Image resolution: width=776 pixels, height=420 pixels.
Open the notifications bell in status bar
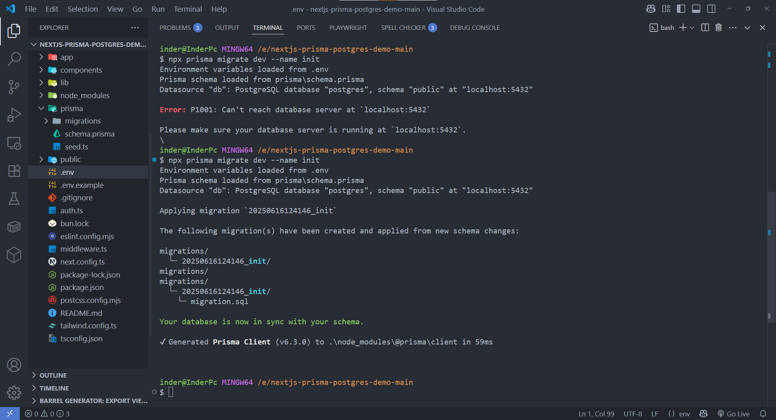pos(763,414)
